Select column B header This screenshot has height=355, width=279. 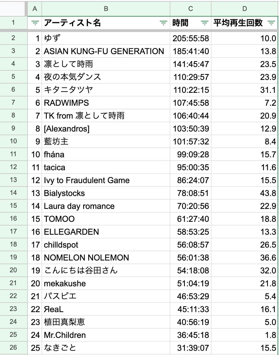pyautogui.click(x=106, y=9)
